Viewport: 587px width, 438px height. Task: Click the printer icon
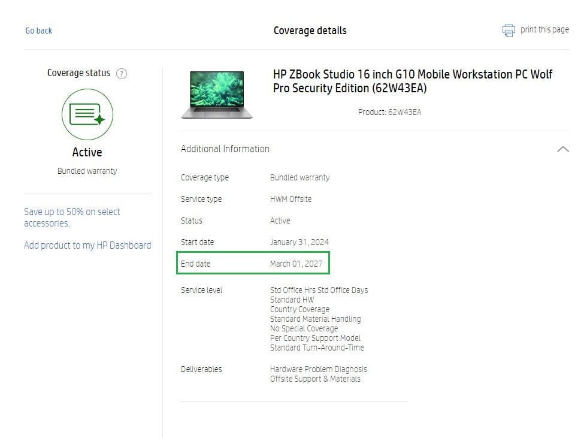coord(509,31)
